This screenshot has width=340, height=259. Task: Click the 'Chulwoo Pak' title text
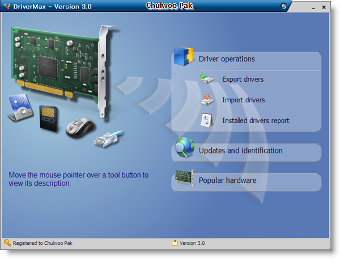[169, 6]
